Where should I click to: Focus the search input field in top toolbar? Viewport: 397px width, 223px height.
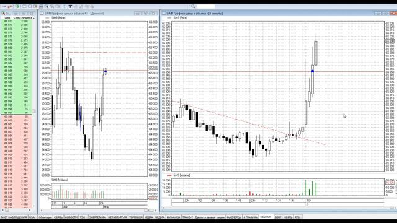pos(205,6)
